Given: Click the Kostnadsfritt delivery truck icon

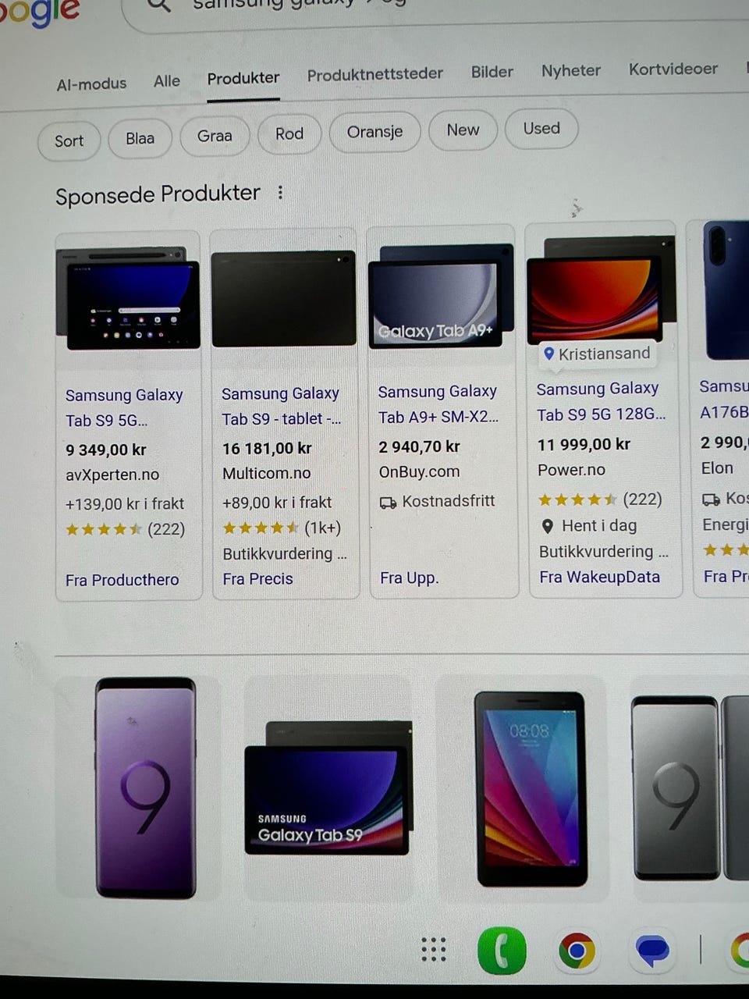Looking at the screenshot, I should coord(388,502).
